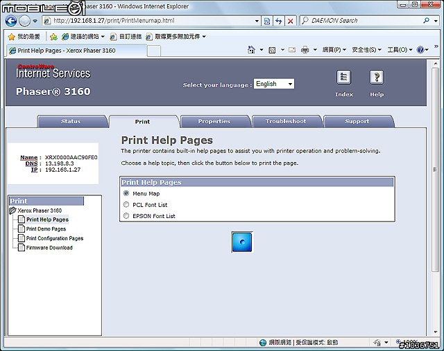Screen dimensions: 444x351
Task: Open Print Demo Pages in sidebar tree
Action: pos(46,229)
